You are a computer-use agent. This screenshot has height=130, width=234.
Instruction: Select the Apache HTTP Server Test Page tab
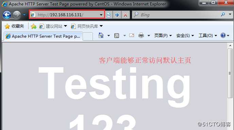click(43, 36)
